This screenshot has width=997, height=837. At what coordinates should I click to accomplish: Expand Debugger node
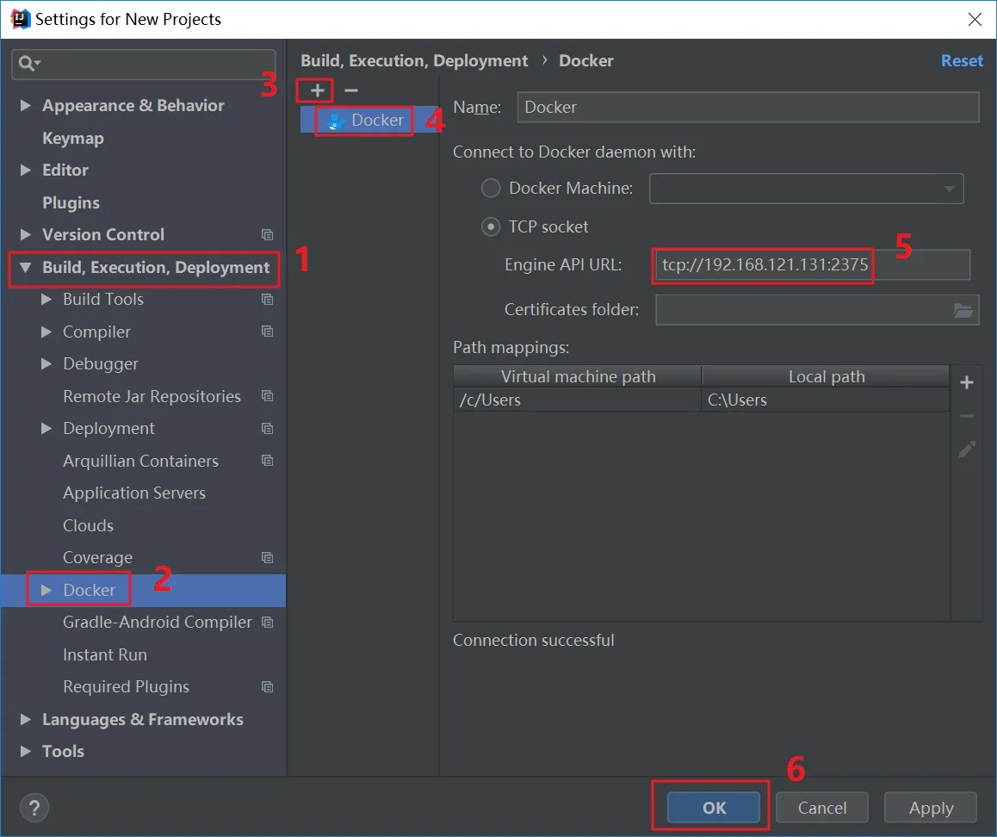coord(46,363)
